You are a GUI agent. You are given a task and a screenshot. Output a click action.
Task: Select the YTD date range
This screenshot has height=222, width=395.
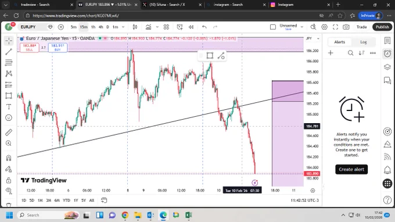point(66,200)
